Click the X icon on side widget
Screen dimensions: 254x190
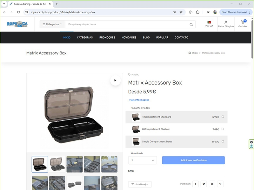pyautogui.click(x=251, y=142)
